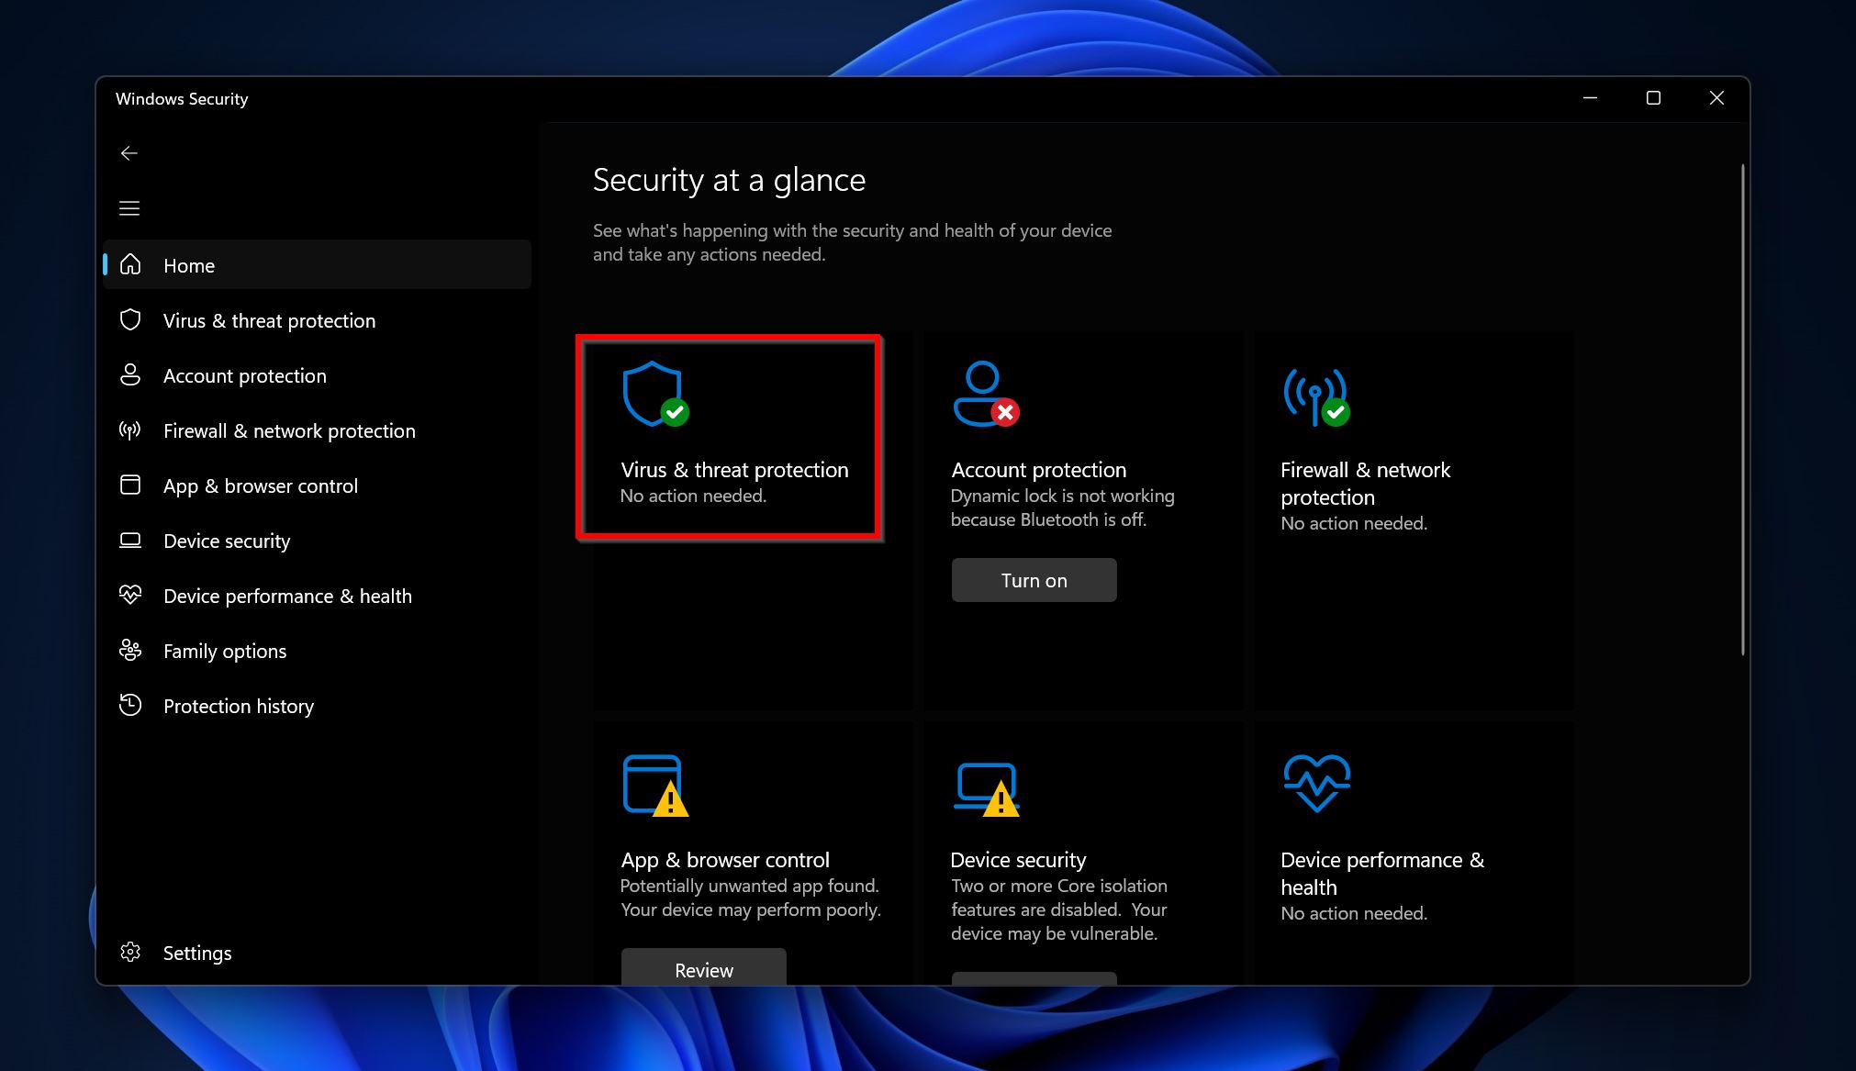This screenshot has width=1856, height=1071.
Task: Expand the left navigation hamburger menu
Action: click(x=129, y=206)
